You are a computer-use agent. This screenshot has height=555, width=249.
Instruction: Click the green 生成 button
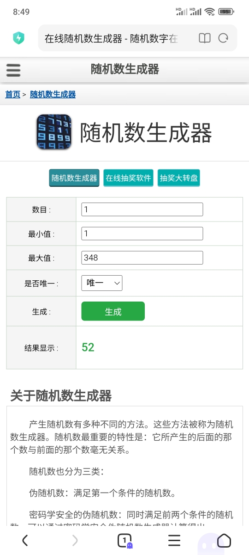[x=113, y=311]
